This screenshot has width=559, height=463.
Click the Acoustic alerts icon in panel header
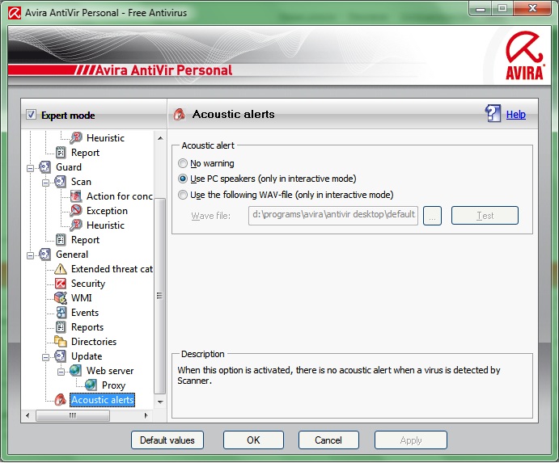click(180, 114)
